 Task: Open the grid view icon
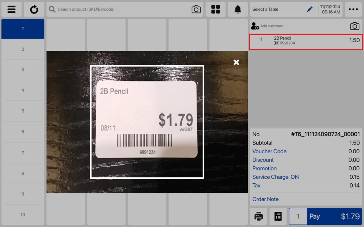(x=215, y=9)
